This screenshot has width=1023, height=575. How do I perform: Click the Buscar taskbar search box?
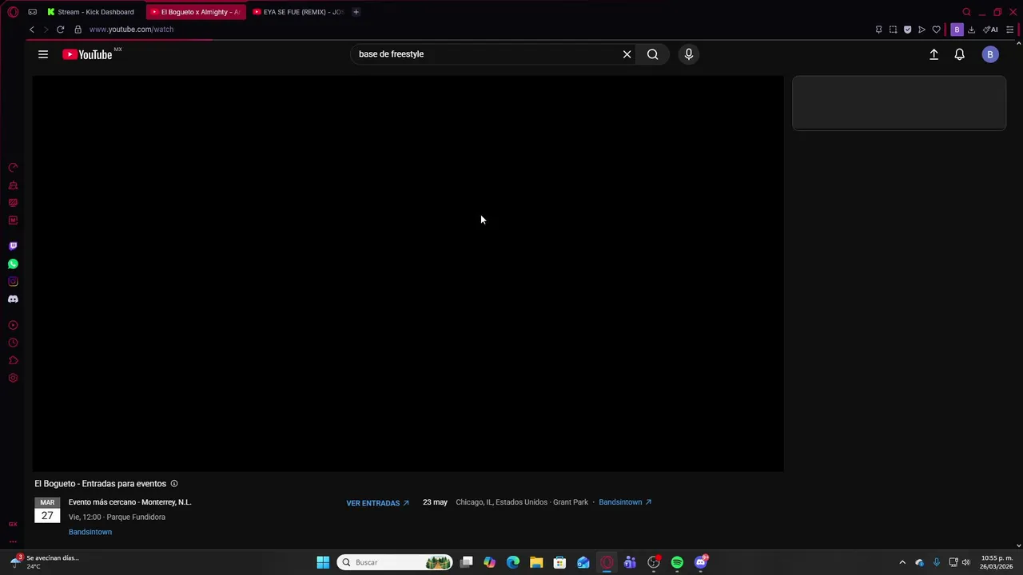(395, 562)
